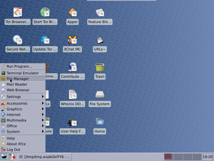Expand the Accessories submenu

(23, 103)
